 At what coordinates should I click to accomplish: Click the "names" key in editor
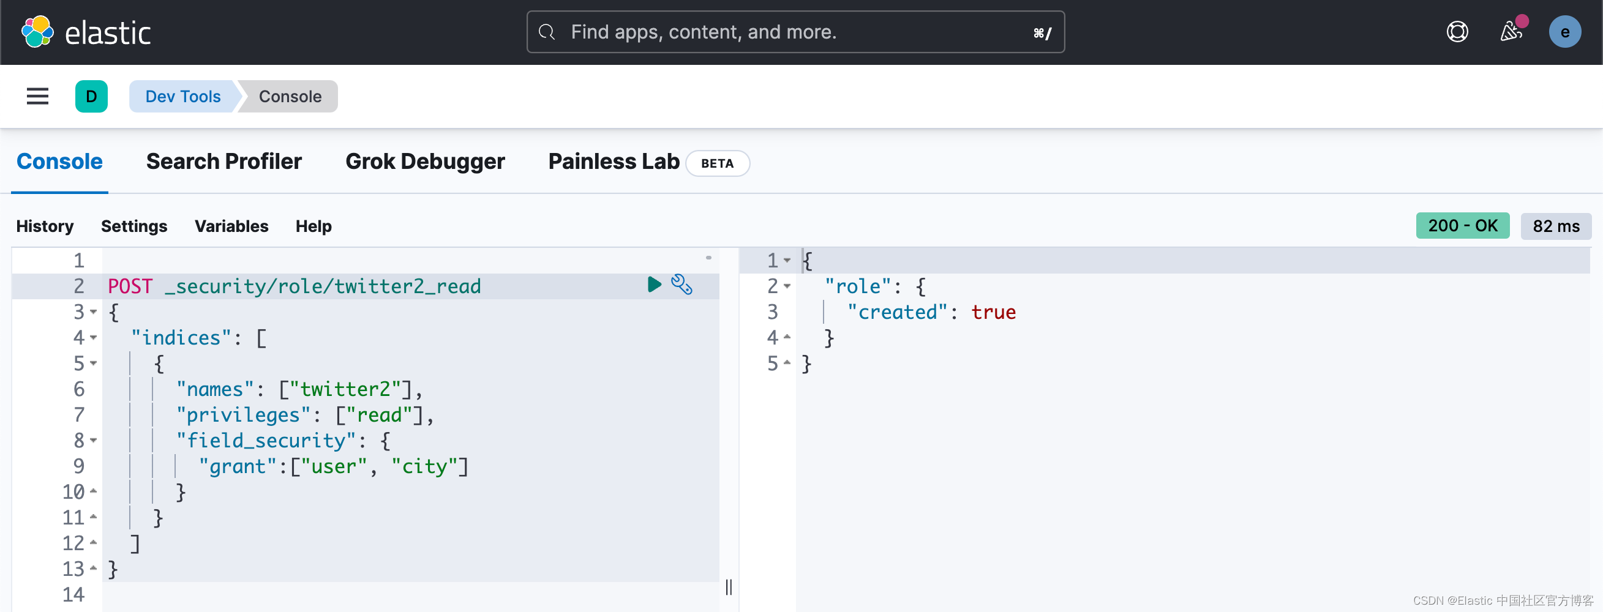click(216, 389)
